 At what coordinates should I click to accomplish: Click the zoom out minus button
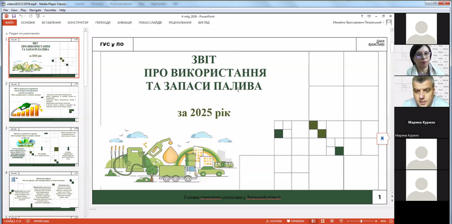point(348,221)
